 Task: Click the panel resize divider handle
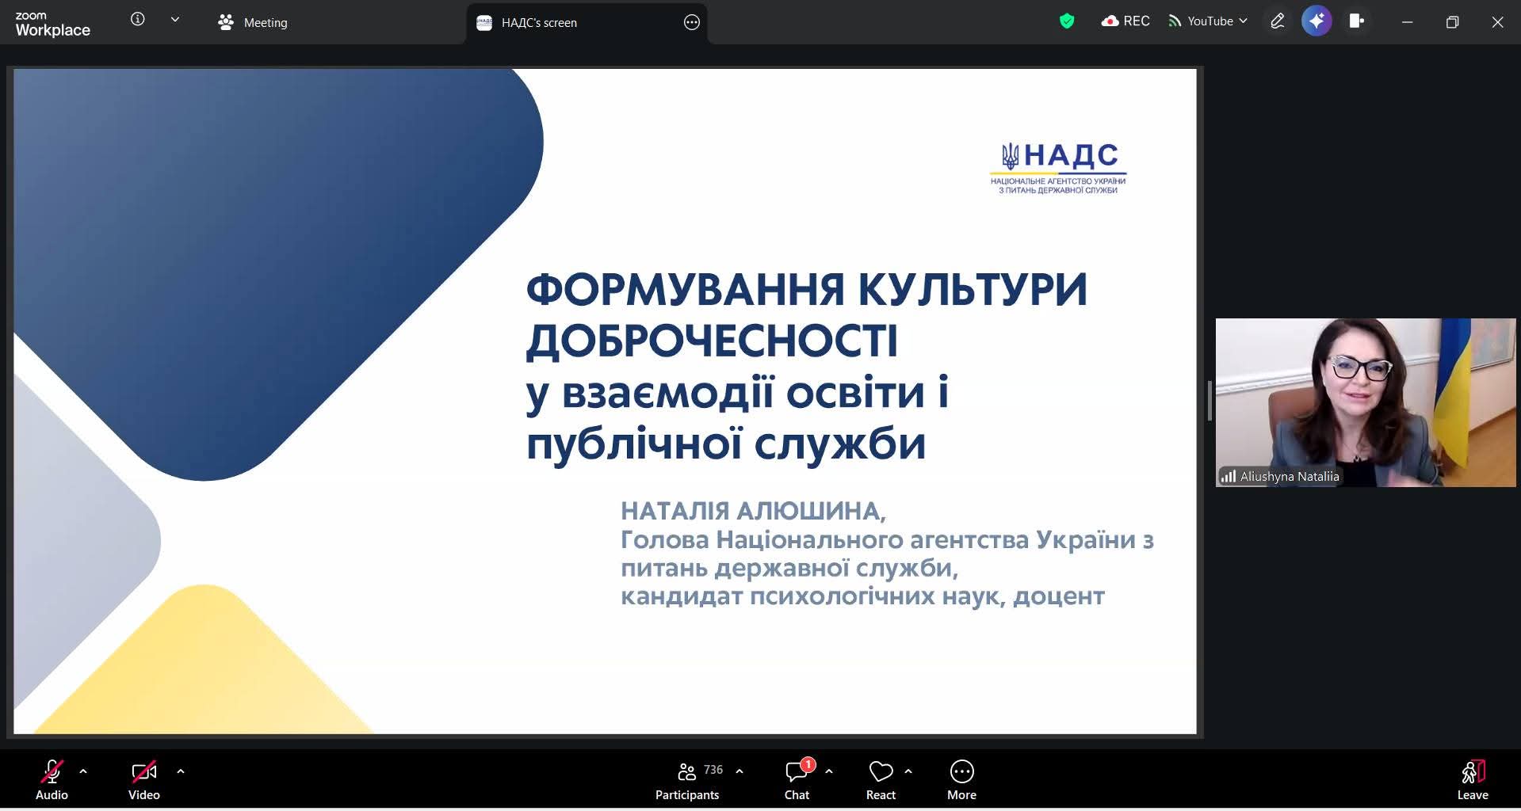pos(1210,401)
